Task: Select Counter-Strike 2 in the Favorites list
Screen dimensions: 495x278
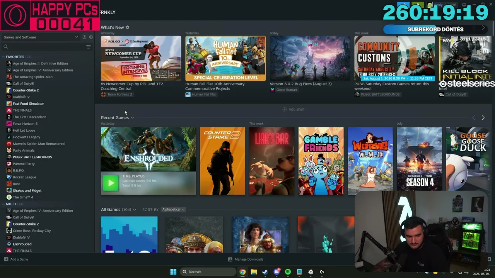Action: pos(26,90)
